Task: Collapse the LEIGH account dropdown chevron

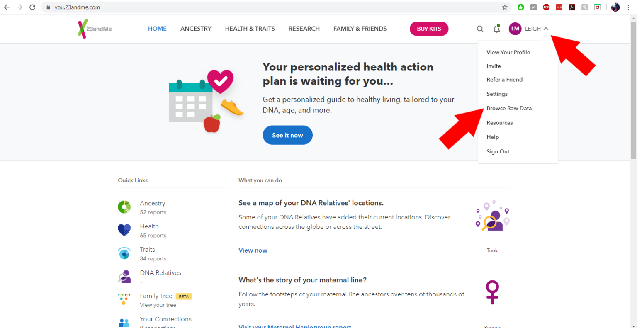Action: [x=546, y=29]
